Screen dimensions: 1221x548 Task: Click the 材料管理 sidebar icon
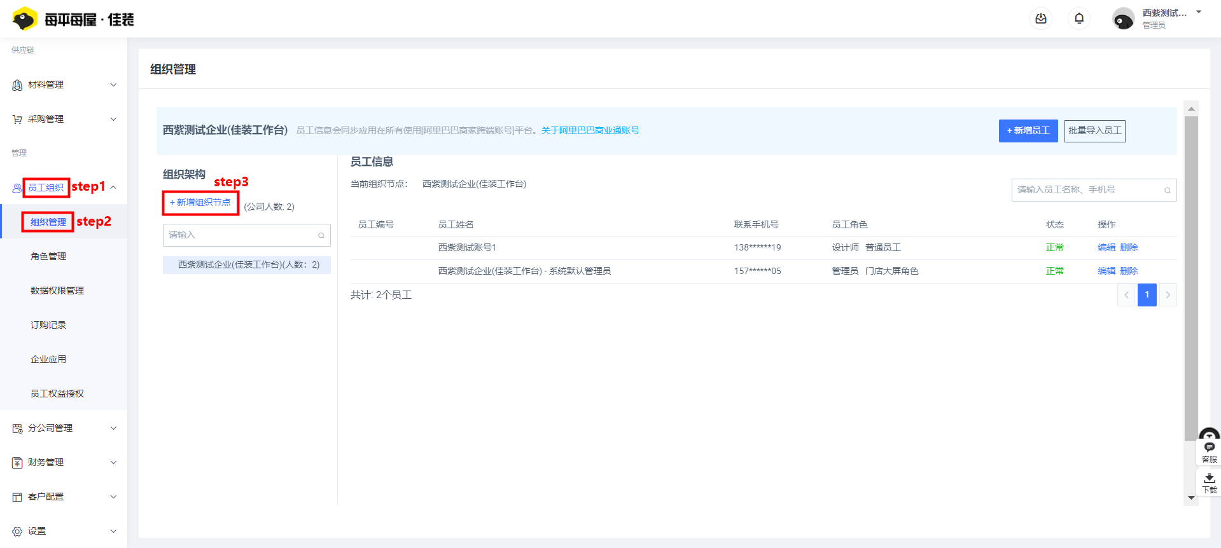(x=17, y=85)
